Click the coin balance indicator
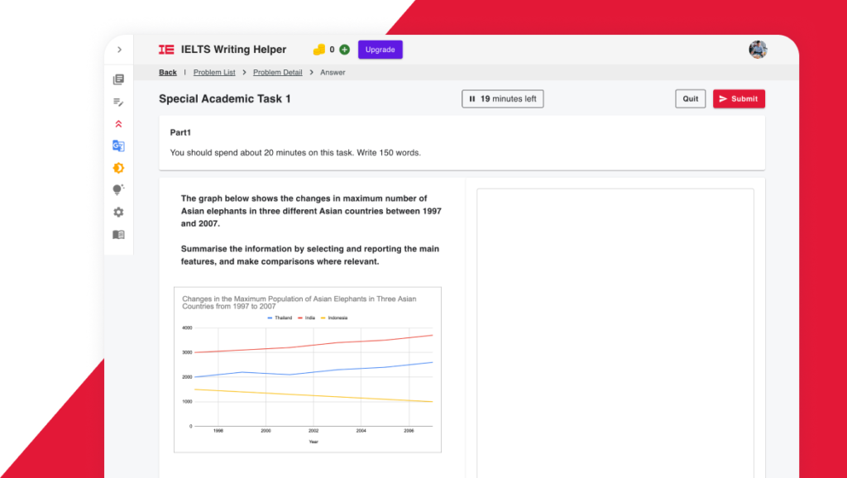This screenshot has width=847, height=478. 327,50
